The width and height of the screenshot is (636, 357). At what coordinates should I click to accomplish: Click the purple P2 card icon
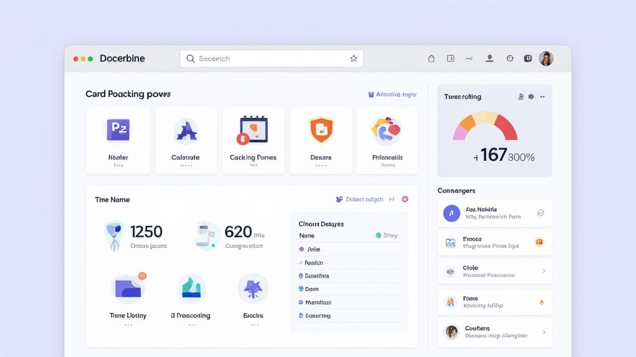click(x=118, y=130)
